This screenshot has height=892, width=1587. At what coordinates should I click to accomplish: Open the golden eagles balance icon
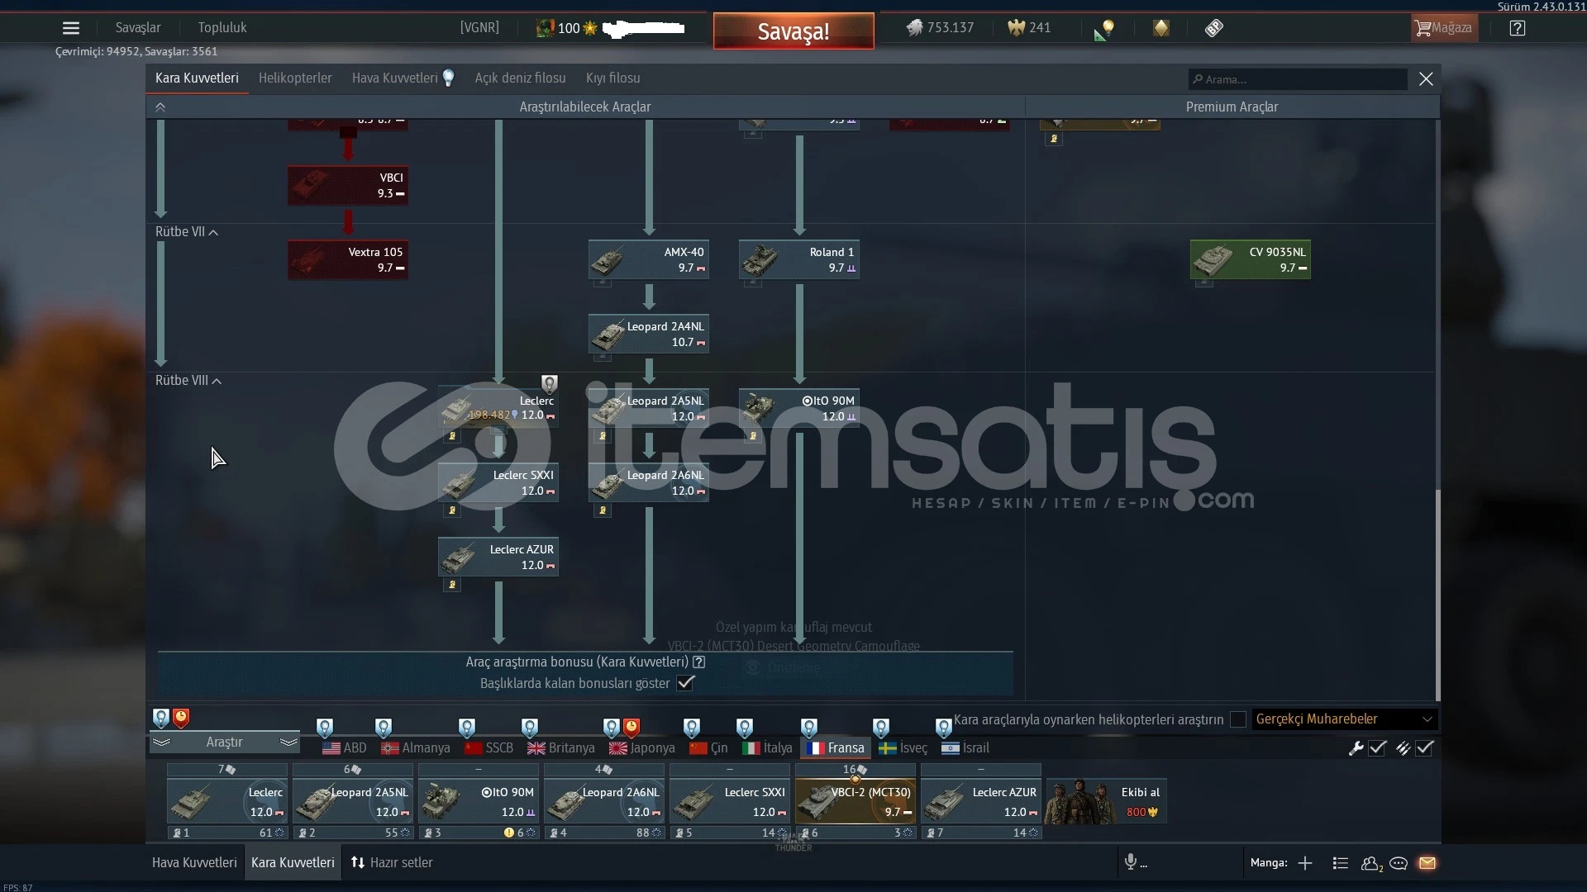point(1016,28)
